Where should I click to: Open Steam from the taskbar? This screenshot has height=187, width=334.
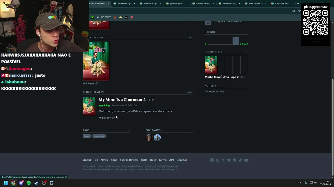pos(36,183)
